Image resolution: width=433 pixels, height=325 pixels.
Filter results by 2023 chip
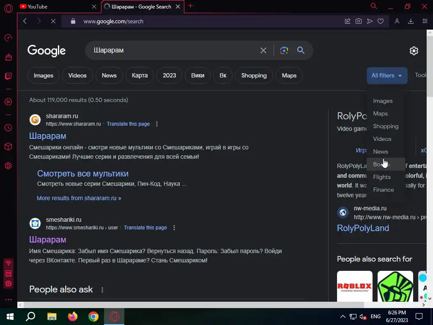tap(169, 75)
